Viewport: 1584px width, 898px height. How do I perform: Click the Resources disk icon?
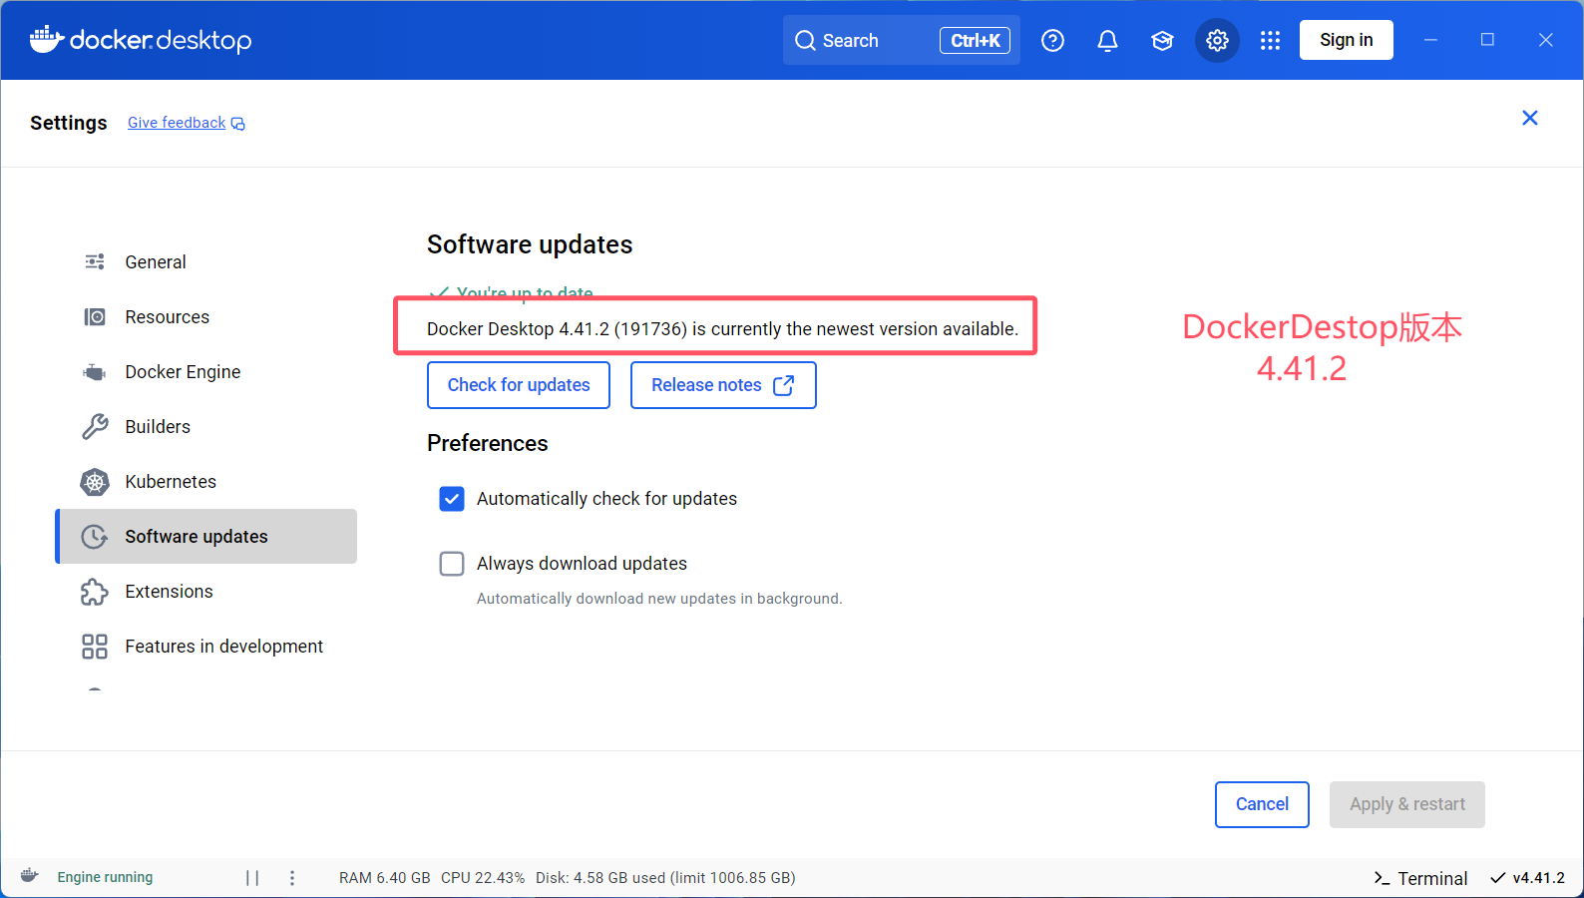pyautogui.click(x=95, y=317)
